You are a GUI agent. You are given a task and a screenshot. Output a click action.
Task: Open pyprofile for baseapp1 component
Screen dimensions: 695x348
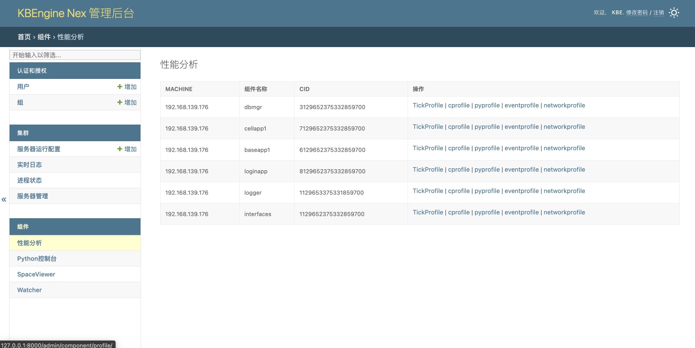487,148
